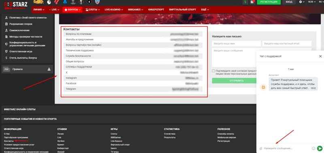Open Счета, выплаты, бонусы sidebar item

23,58
